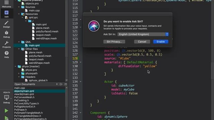Fold the Component block at line 142
The image size is (214, 120).
click(x=81, y=113)
